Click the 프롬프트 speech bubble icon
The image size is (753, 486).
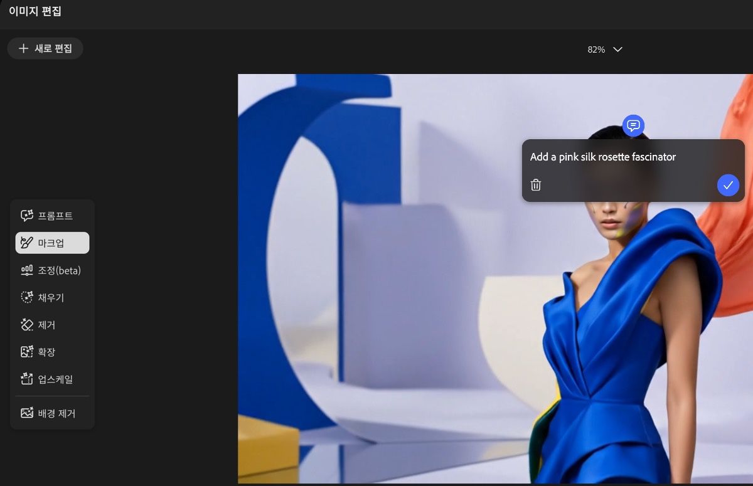pos(27,216)
